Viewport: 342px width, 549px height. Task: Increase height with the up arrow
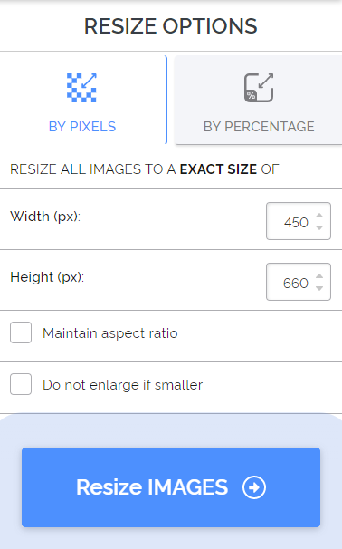318,276
